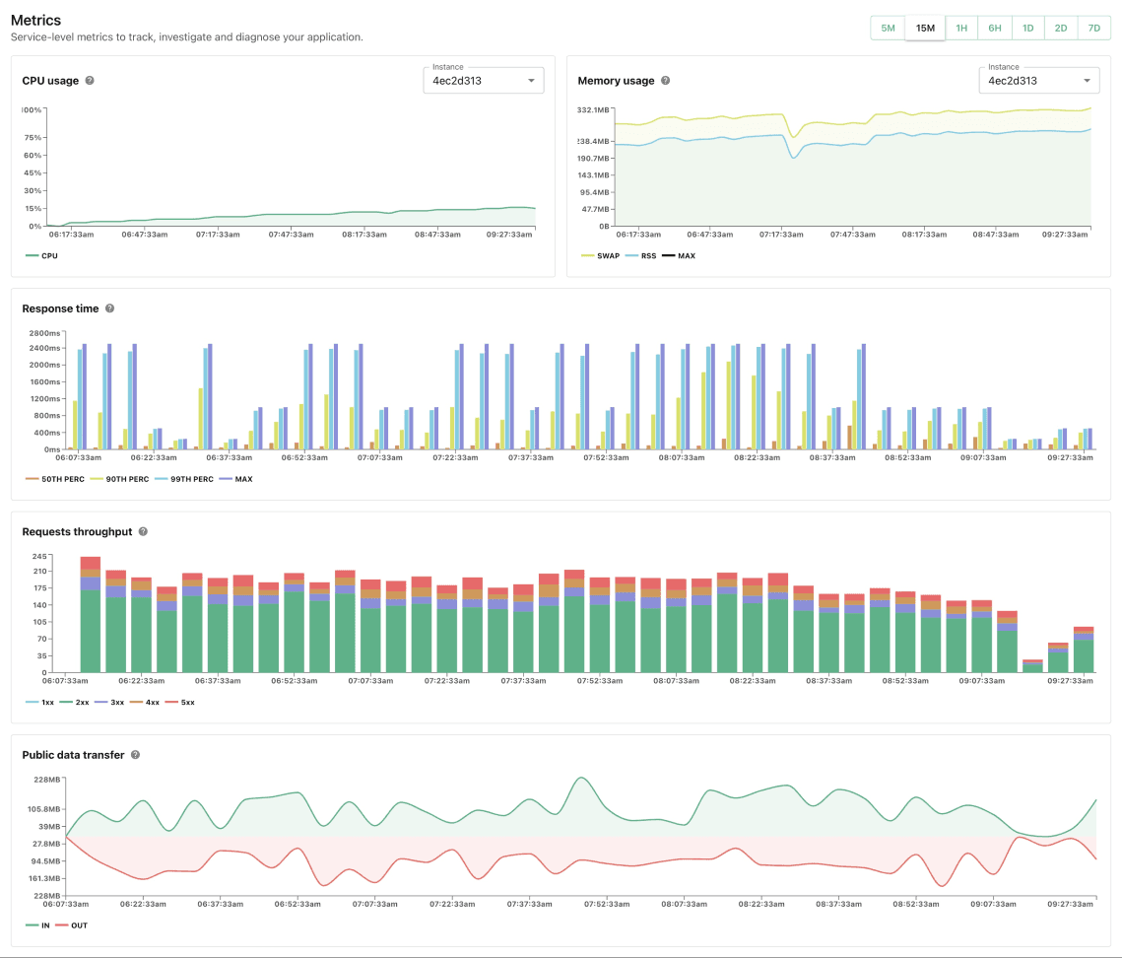Click the 2xx legend color marker

(x=62, y=702)
